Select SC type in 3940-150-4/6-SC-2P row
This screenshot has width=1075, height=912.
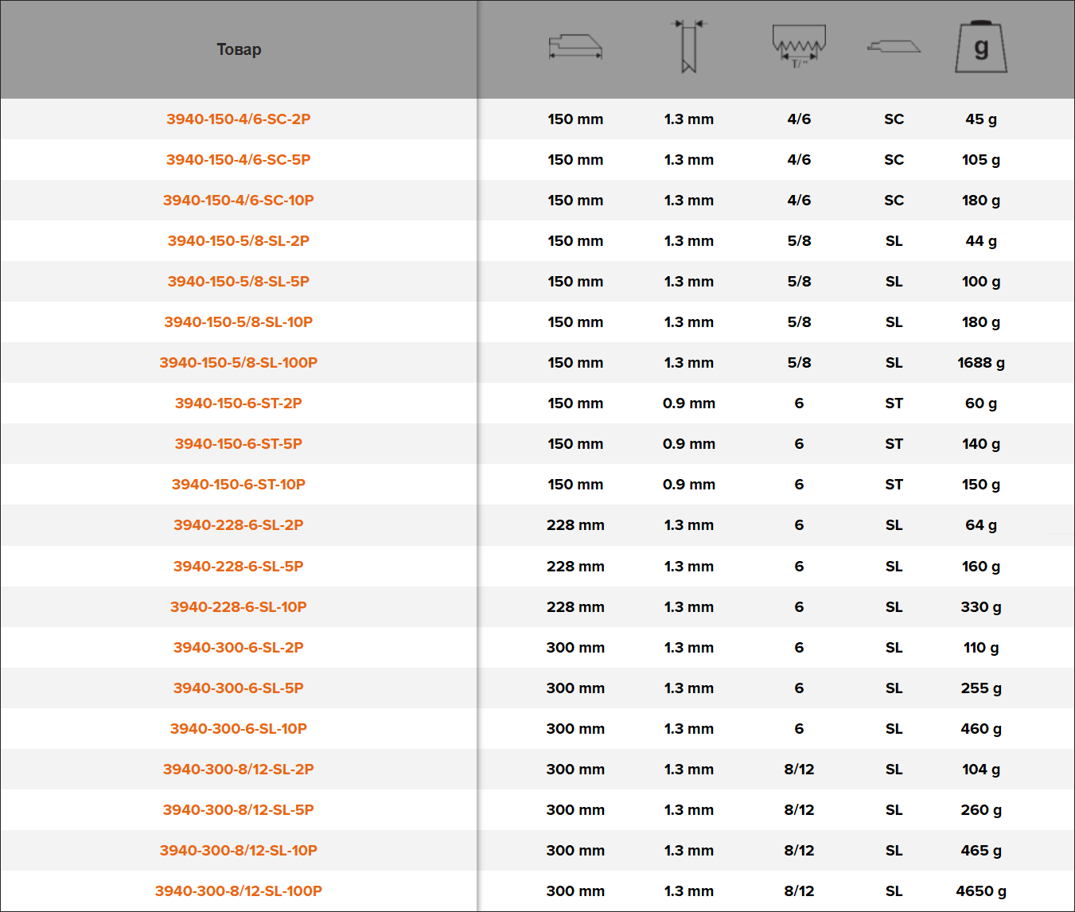tap(894, 119)
